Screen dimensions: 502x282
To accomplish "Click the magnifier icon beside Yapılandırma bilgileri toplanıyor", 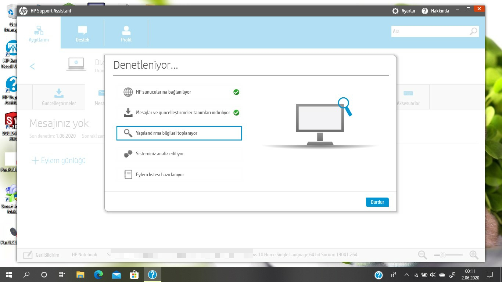I will point(128,133).
